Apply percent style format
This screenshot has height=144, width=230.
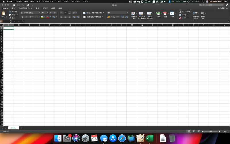coord(114,17)
